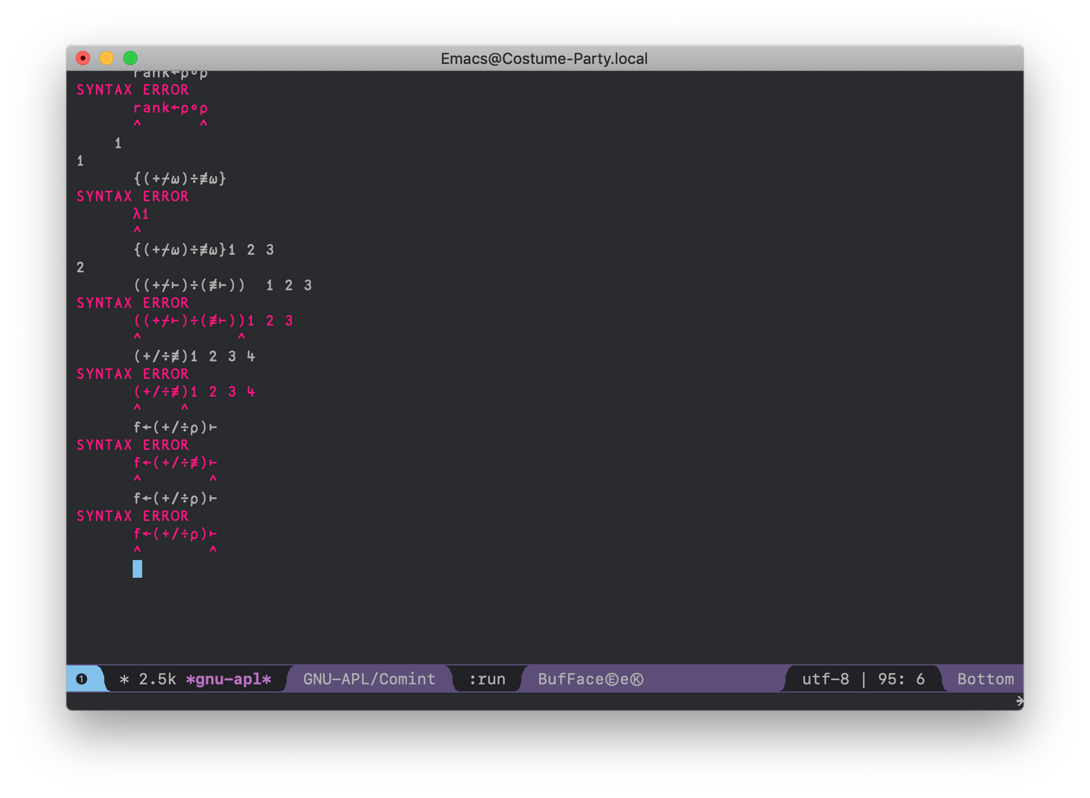Place cursor at the blue prompt block
The image size is (1090, 798).
pos(137,569)
